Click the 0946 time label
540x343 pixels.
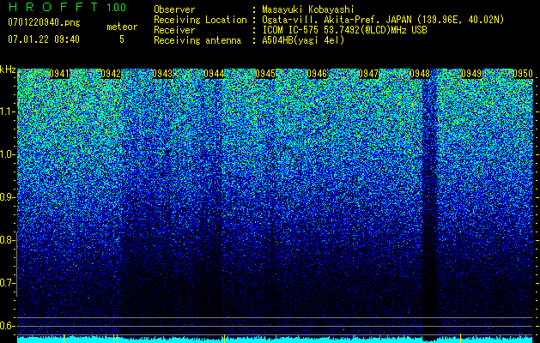(317, 74)
